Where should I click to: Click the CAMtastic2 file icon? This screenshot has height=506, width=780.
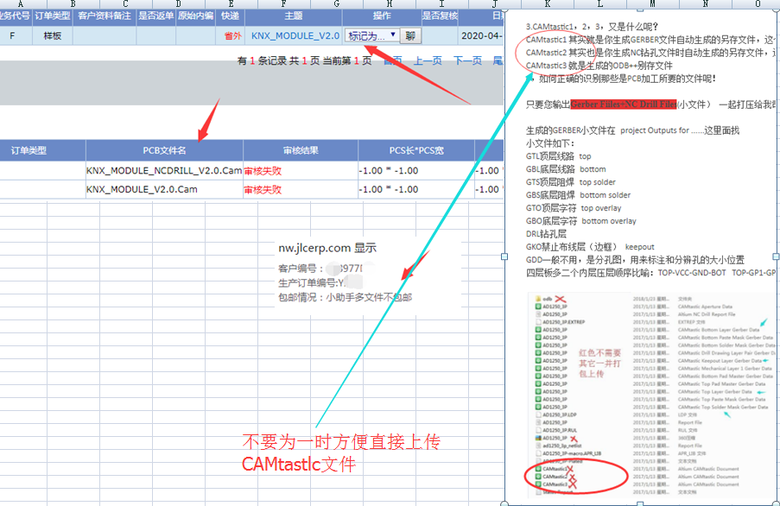(x=537, y=476)
